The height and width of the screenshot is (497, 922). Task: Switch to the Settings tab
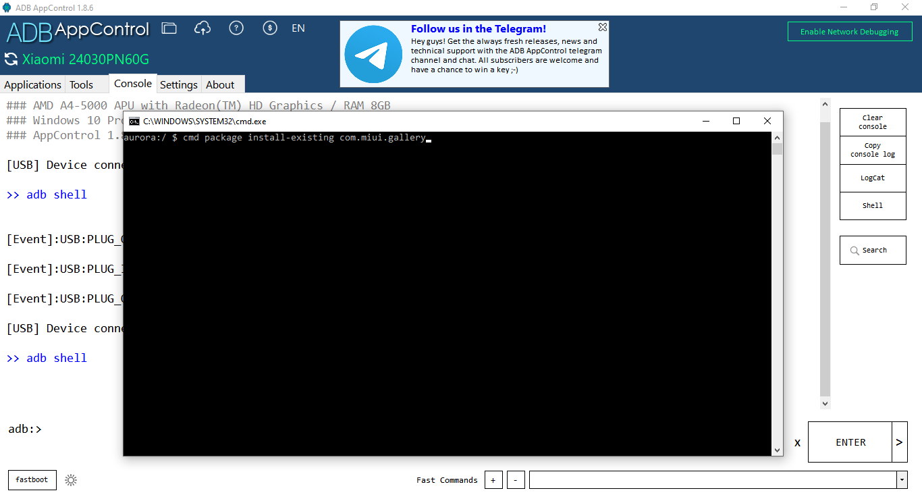pos(179,84)
